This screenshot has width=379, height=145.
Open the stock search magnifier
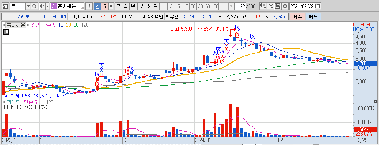click(x=34, y=6)
